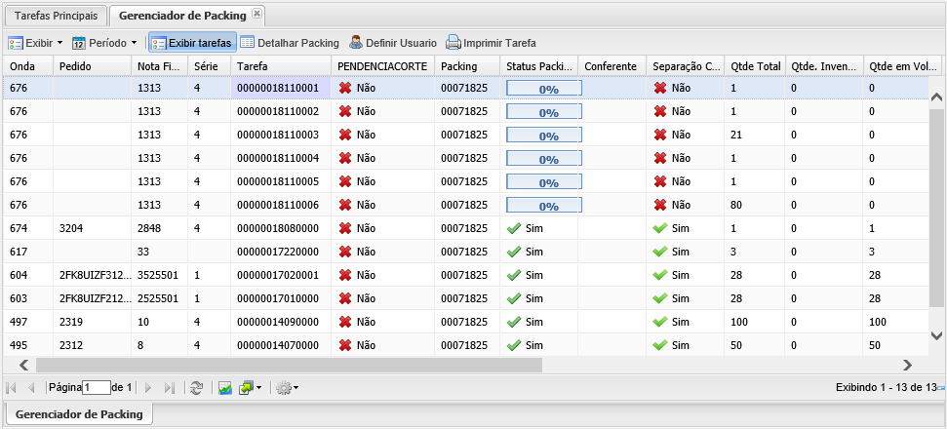Image resolution: width=947 pixels, height=429 pixels.
Task: Open the export icon dropdown in footer
Action: point(251,388)
